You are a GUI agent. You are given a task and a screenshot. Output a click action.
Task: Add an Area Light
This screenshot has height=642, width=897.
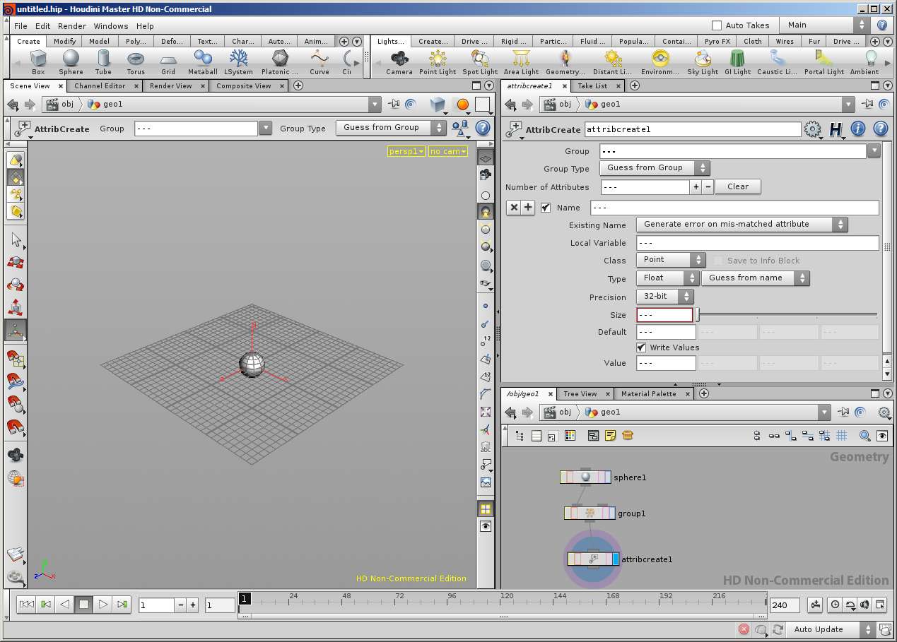(x=521, y=62)
